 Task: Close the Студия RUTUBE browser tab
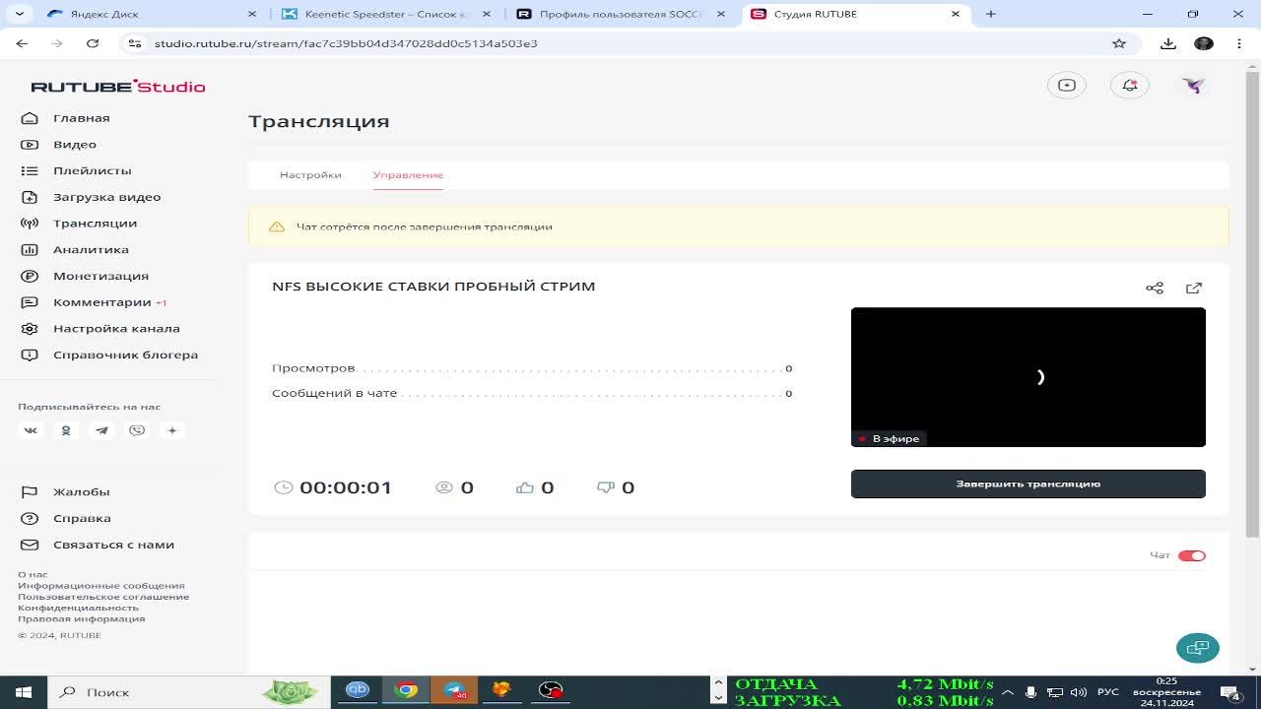point(955,14)
